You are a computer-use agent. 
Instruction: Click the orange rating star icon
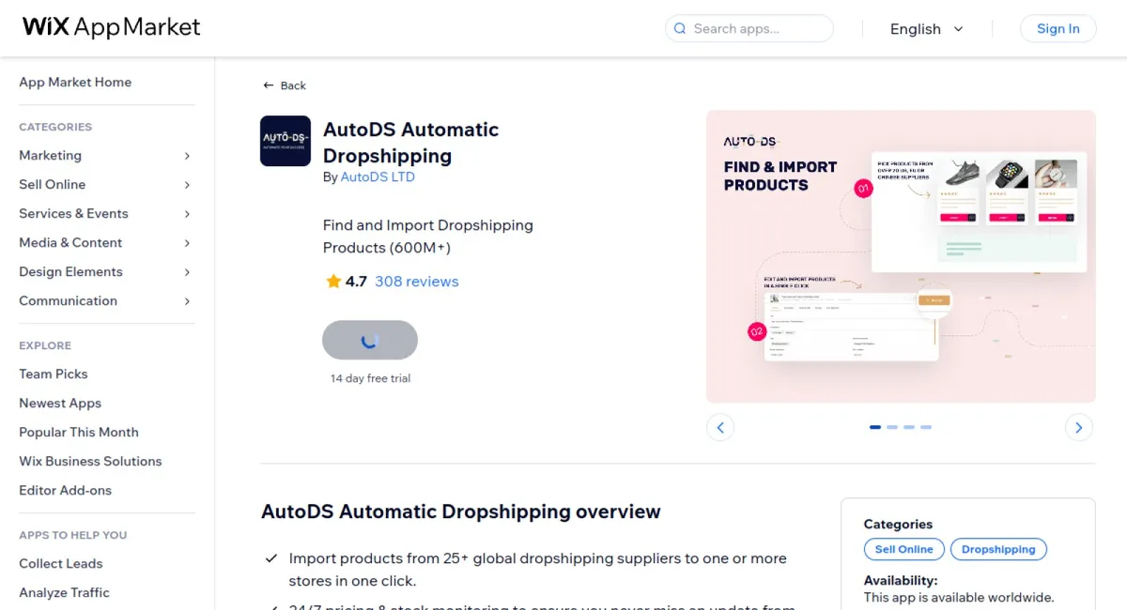333,282
